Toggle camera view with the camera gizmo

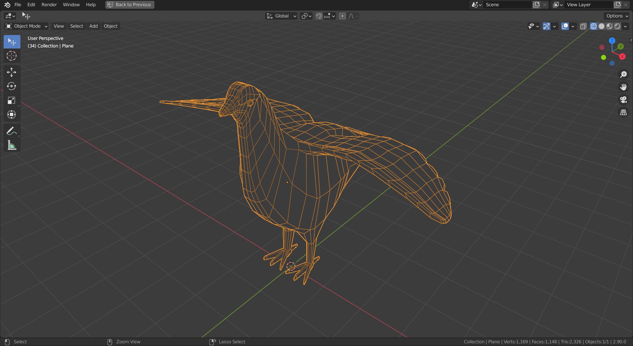(623, 100)
